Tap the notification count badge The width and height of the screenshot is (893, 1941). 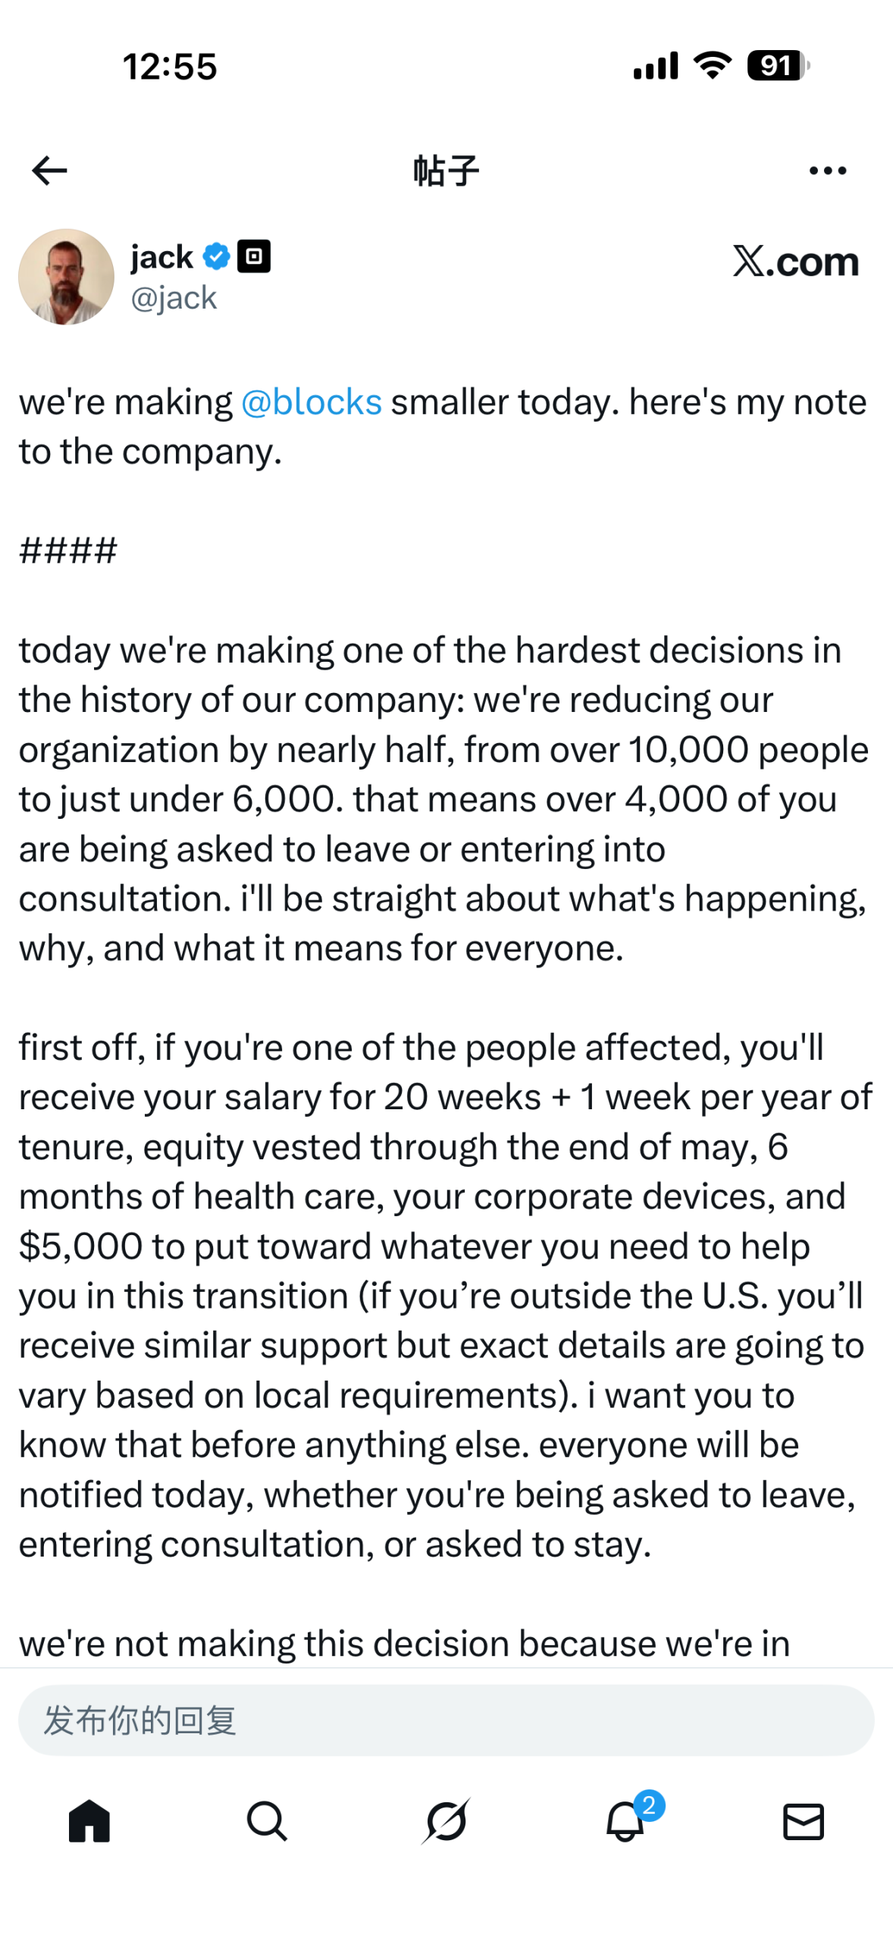click(x=649, y=1805)
